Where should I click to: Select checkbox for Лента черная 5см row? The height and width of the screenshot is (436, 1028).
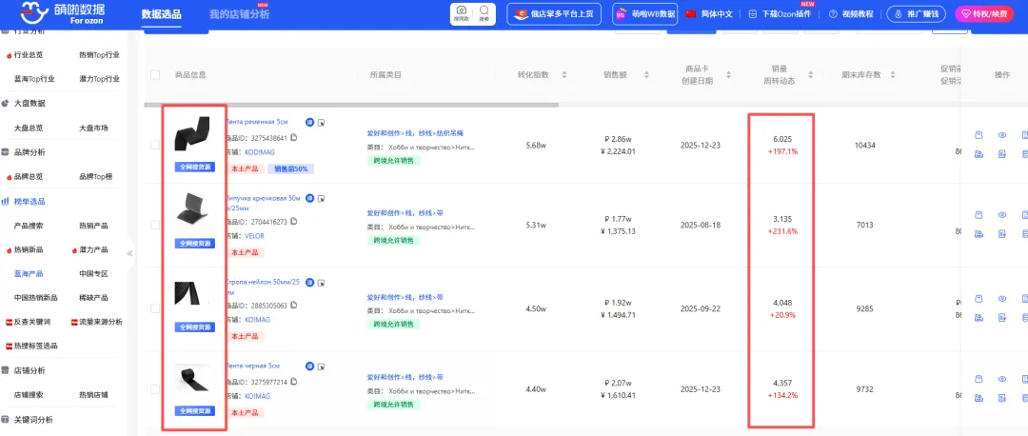[155, 388]
